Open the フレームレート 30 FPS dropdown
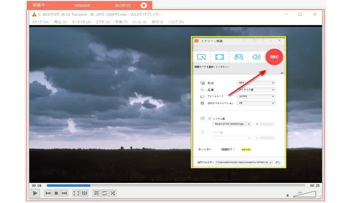350x203 pixels. click(x=255, y=96)
